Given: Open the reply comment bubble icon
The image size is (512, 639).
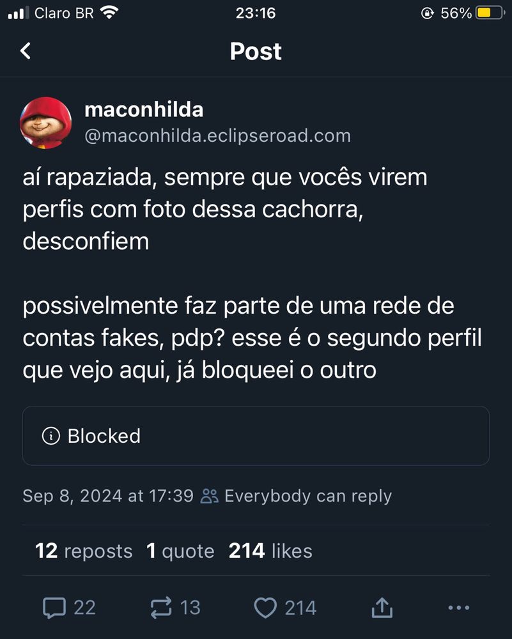Looking at the screenshot, I should coord(54,608).
